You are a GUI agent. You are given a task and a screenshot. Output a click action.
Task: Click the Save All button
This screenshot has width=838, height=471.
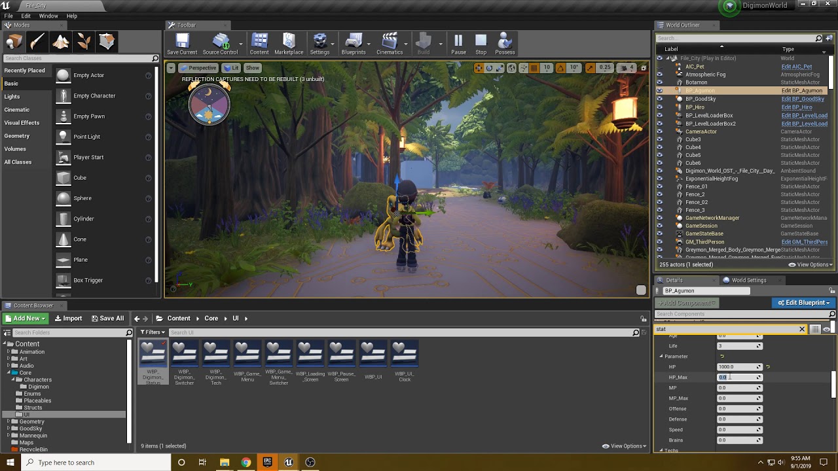(108, 319)
